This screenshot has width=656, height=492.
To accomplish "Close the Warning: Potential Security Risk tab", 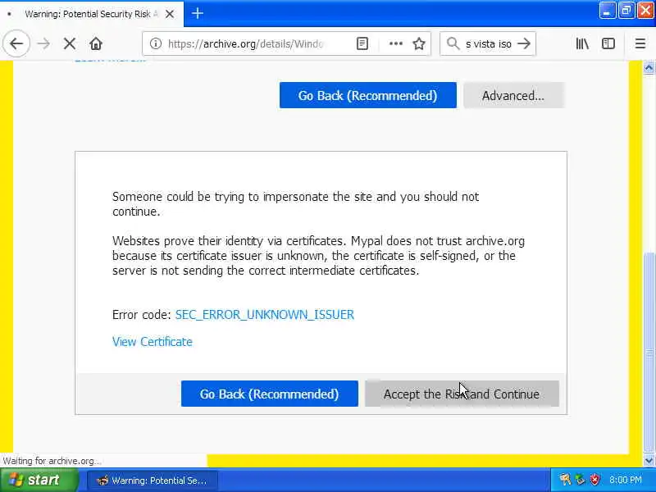I will coord(170,14).
